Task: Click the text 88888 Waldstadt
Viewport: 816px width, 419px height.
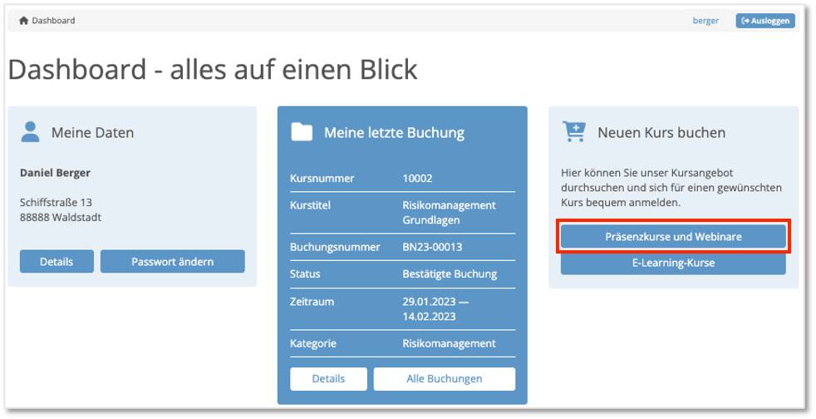Action: tap(61, 218)
